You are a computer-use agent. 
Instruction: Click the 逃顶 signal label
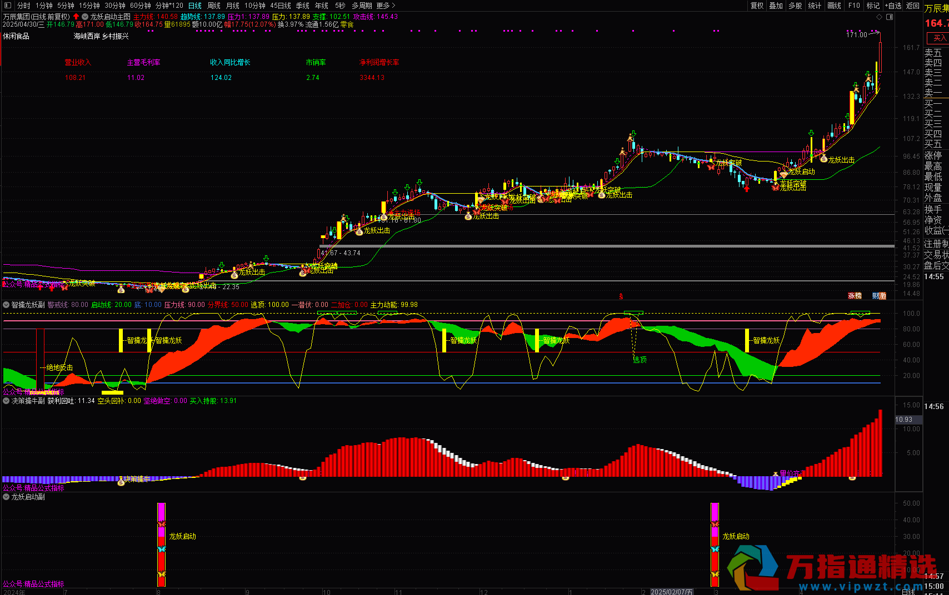click(x=640, y=360)
